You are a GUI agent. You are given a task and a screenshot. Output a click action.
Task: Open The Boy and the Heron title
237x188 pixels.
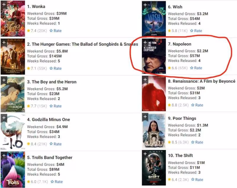[52, 82]
